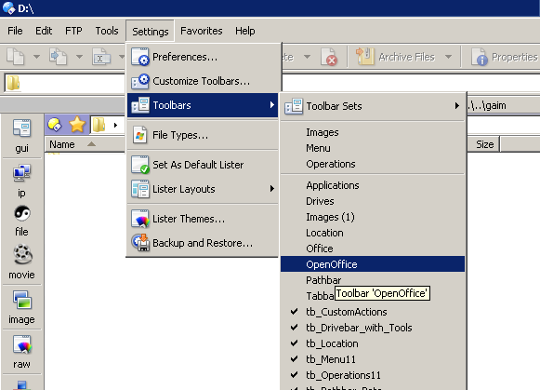The height and width of the screenshot is (390, 540).
Task: Click the Set As Default Lister icon
Action: pyautogui.click(x=140, y=165)
